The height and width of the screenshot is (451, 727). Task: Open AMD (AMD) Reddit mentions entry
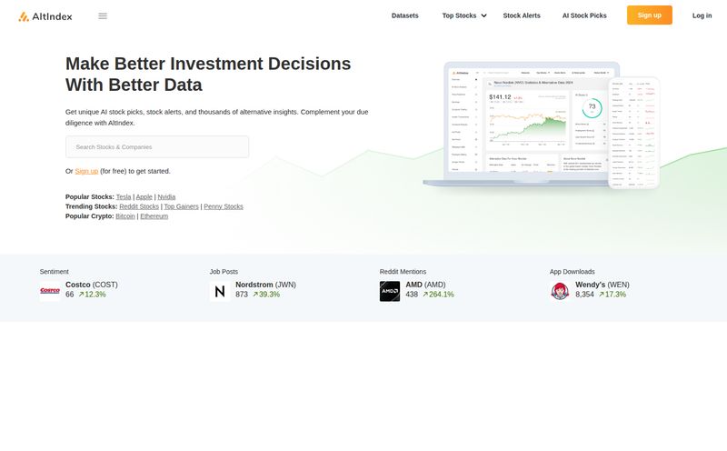point(425,285)
